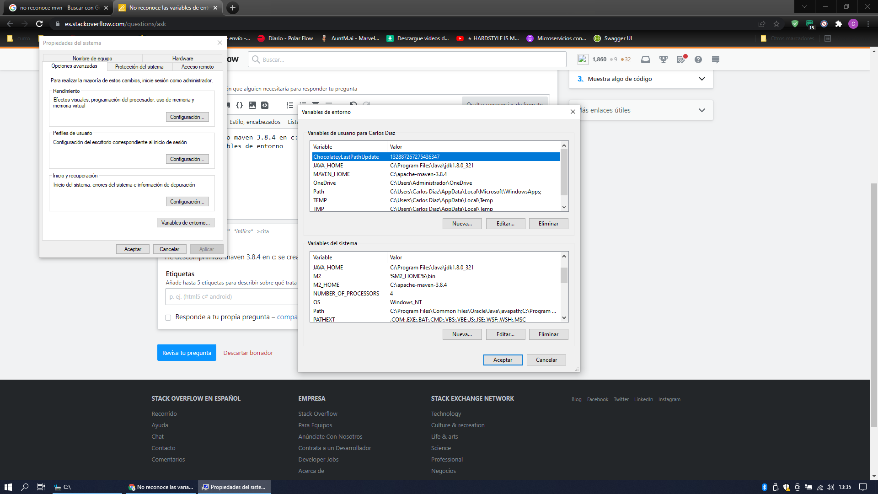This screenshot has width=878, height=494.
Task: Open extension with 15 badge
Action: pos(810,24)
